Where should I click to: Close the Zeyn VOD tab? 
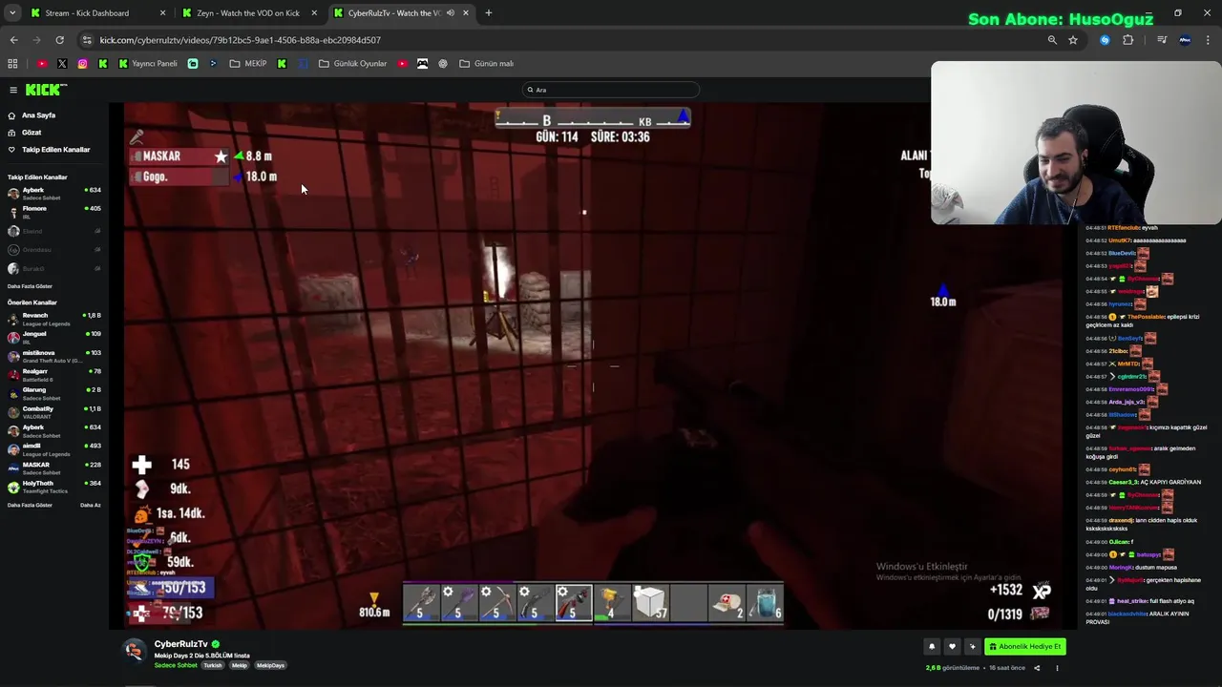coord(314,13)
